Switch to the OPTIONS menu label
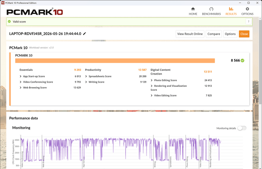The width and height of the screenshot is (262, 169). (x=247, y=14)
